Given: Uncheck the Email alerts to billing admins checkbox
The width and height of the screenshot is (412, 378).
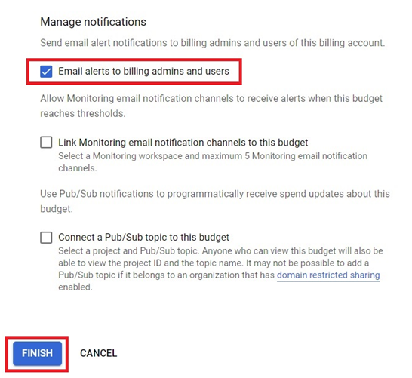Looking at the screenshot, I should tap(46, 72).
